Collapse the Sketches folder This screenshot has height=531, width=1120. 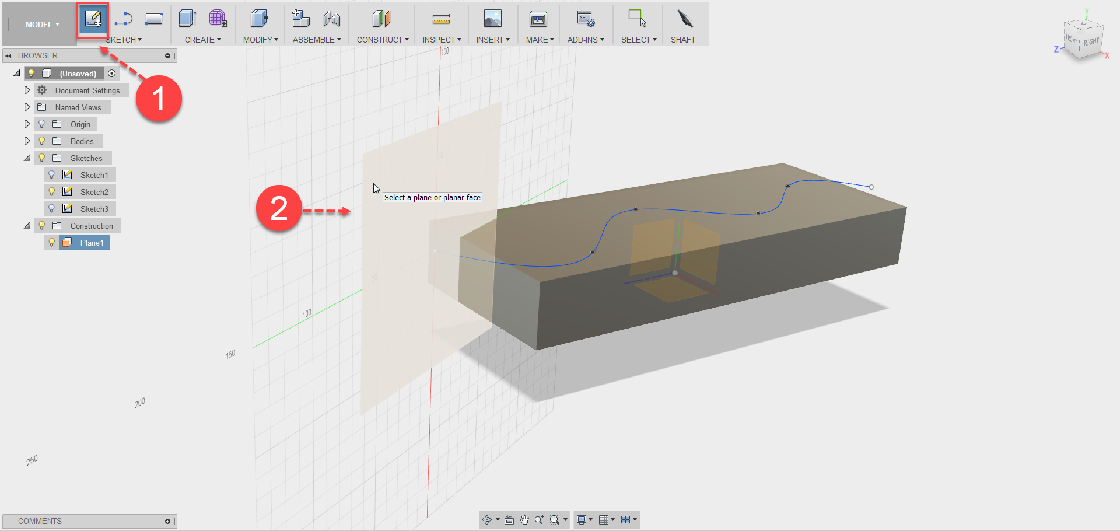pyautogui.click(x=27, y=158)
